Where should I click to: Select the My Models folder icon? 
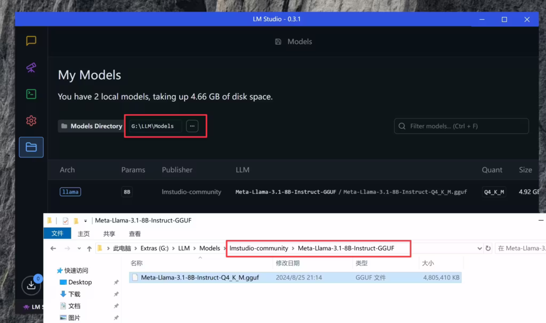[x=31, y=147]
